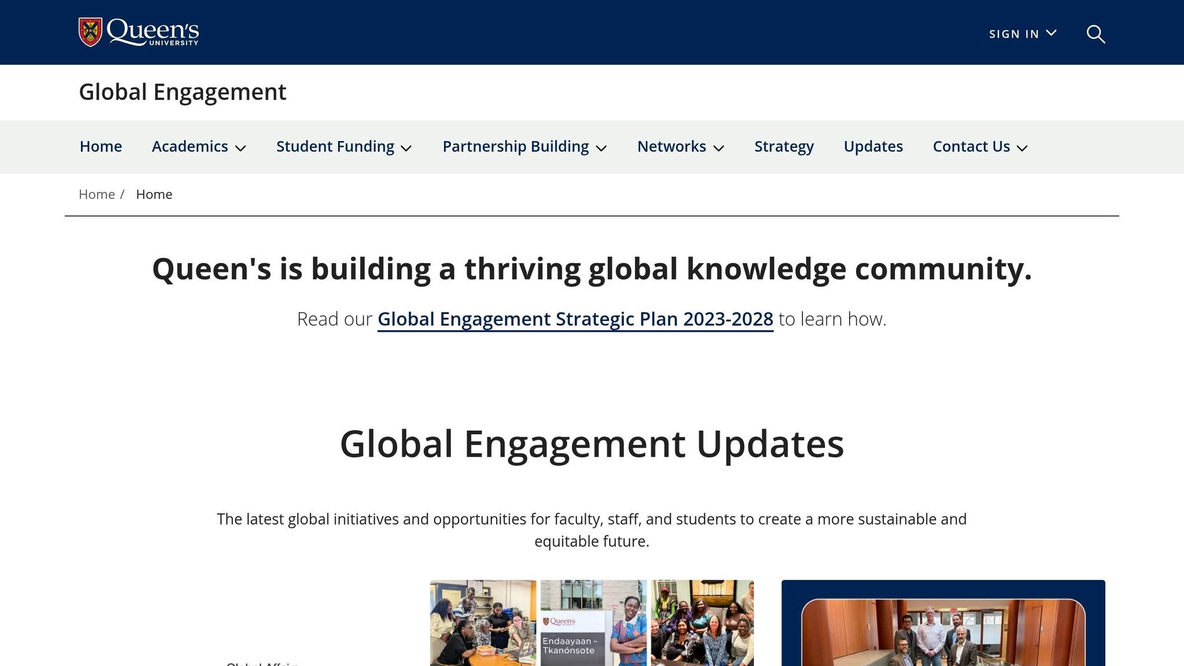The height and width of the screenshot is (666, 1184).
Task: Expand the Academics dropdown chevron
Action: click(241, 148)
